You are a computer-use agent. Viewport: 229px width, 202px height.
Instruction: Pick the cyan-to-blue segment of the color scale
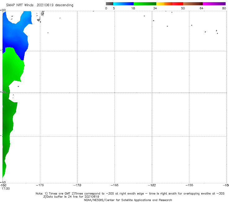[x=123, y=4]
